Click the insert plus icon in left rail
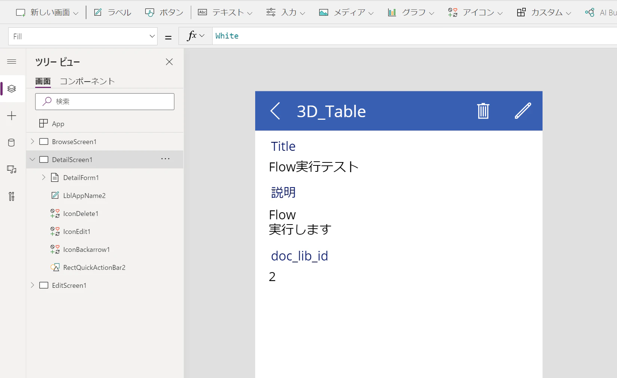This screenshot has width=617, height=378. click(12, 116)
